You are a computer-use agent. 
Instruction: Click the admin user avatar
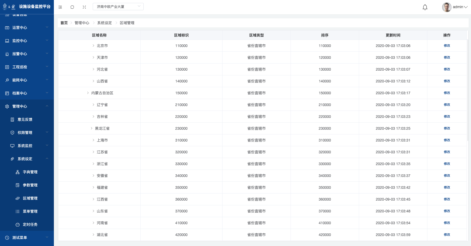[x=447, y=7]
